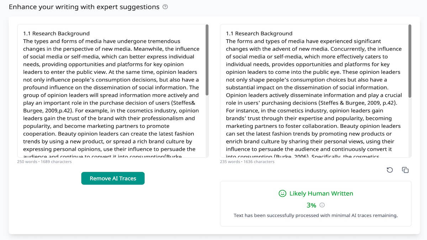Image resolution: width=427 pixels, height=240 pixels.
Task: Click the 3% AI score value
Action: click(x=311, y=205)
